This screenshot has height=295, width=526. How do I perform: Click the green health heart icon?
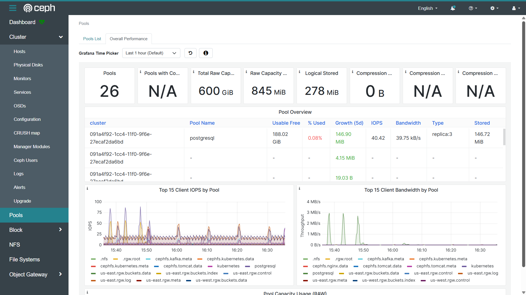pyautogui.click(x=42, y=22)
